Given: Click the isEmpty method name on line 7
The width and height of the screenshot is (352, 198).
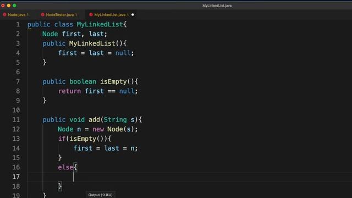Looking at the screenshot, I should 114,81.
